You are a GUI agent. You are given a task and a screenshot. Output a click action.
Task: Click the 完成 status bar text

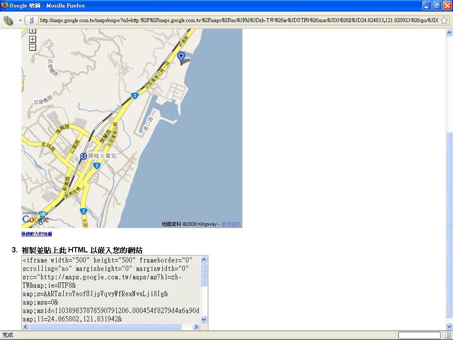[x=8, y=335]
